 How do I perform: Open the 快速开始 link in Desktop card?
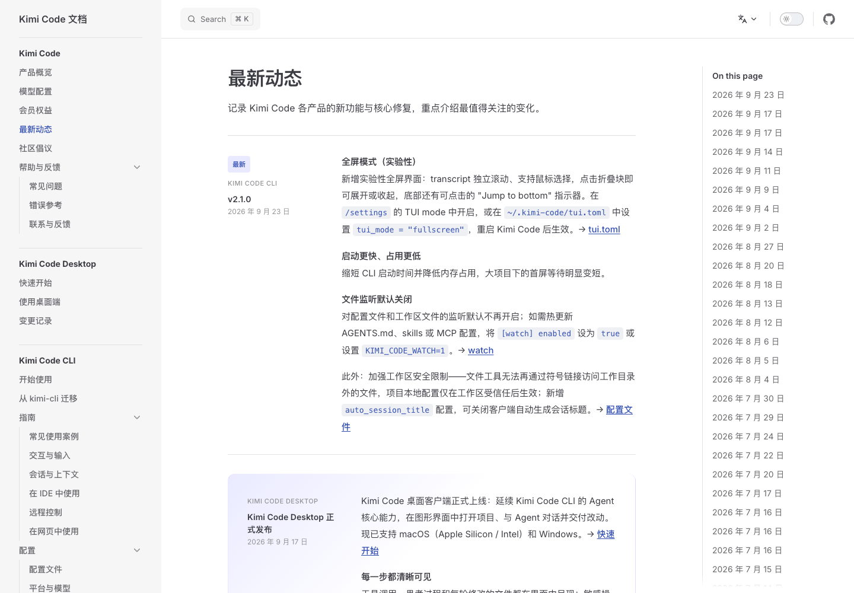coord(606,534)
